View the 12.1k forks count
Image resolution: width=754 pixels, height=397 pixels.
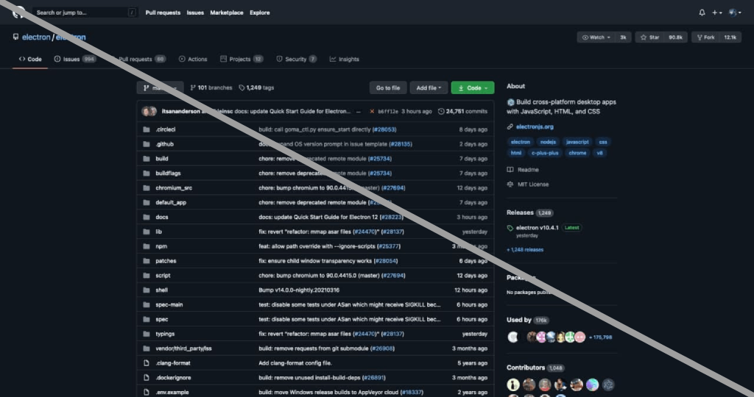click(730, 37)
